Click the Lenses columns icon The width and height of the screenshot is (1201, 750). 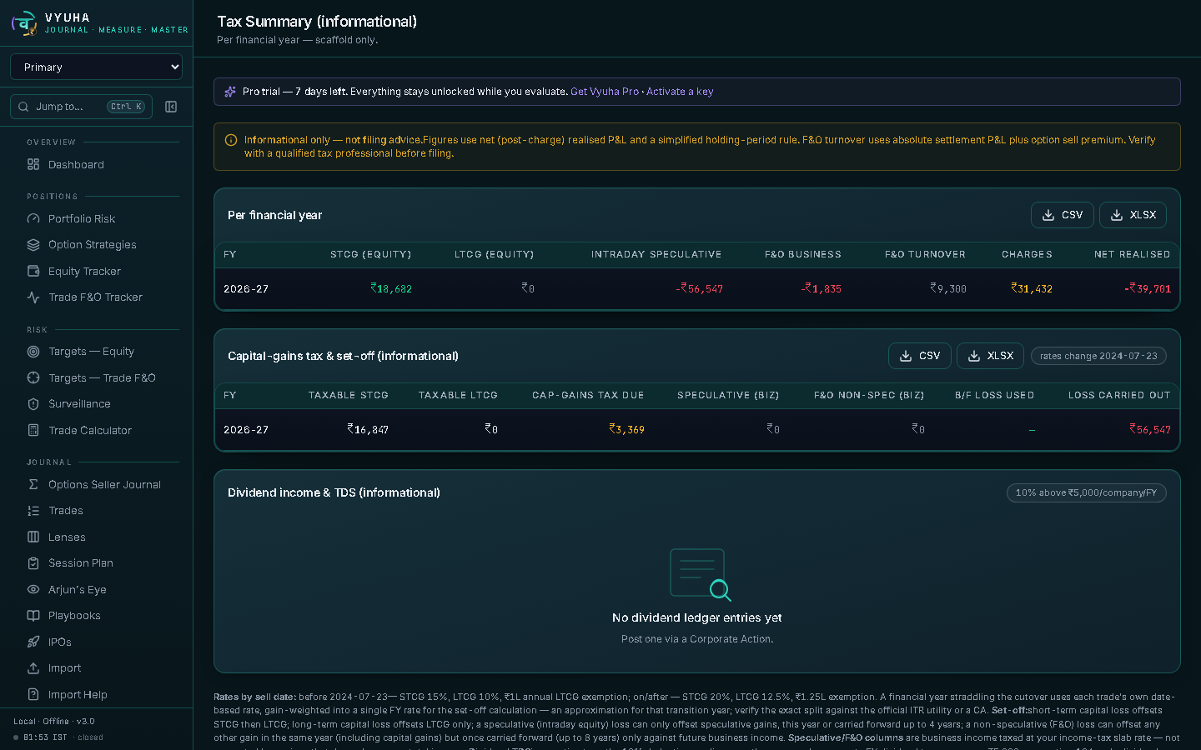coord(33,537)
